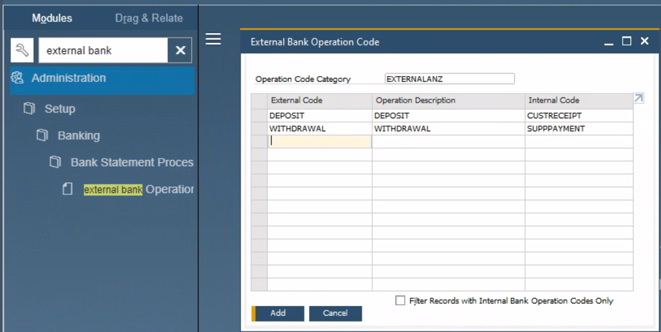Click the external bank Operation document icon

click(x=68, y=189)
